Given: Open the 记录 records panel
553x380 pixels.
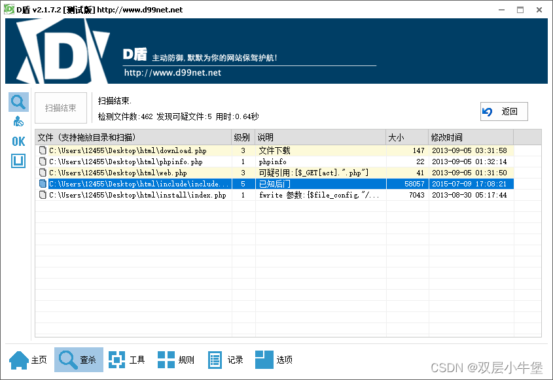Looking at the screenshot, I should [225, 359].
